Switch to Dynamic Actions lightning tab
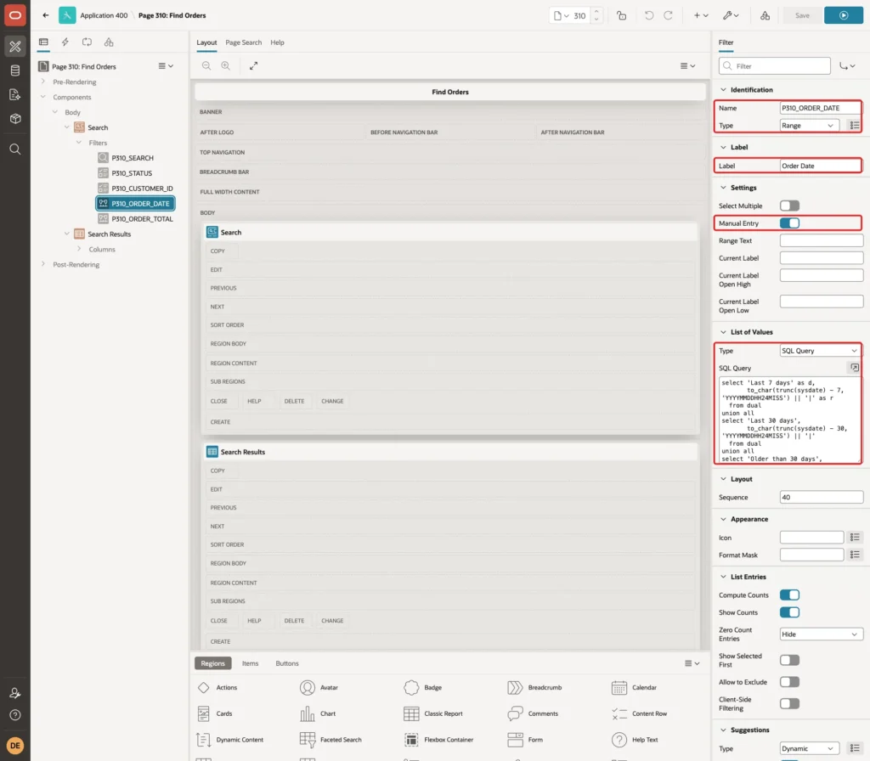The image size is (870, 761). pos(65,42)
